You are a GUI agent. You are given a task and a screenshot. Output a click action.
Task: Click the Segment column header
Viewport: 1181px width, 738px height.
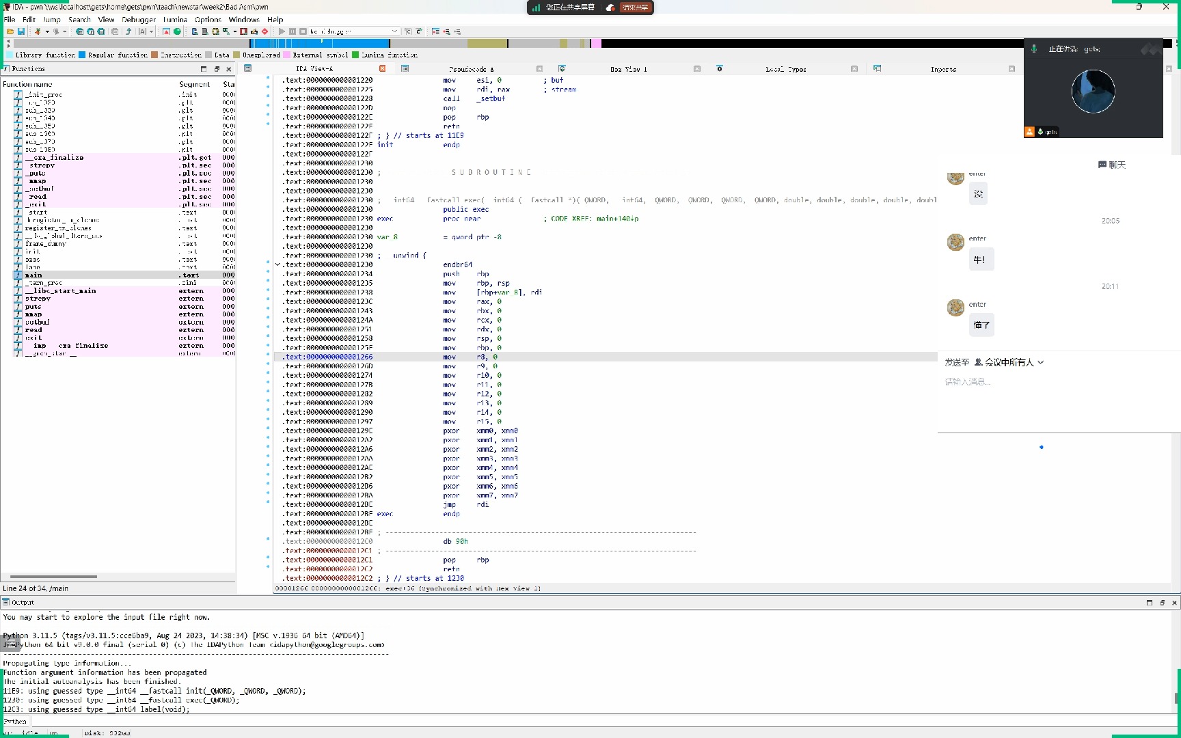pyautogui.click(x=198, y=84)
